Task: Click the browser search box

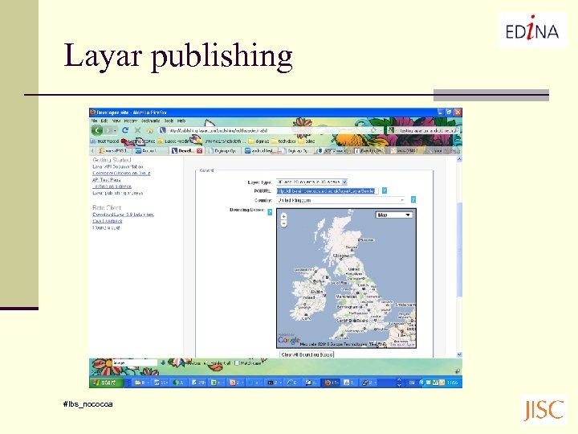Action: point(423,130)
